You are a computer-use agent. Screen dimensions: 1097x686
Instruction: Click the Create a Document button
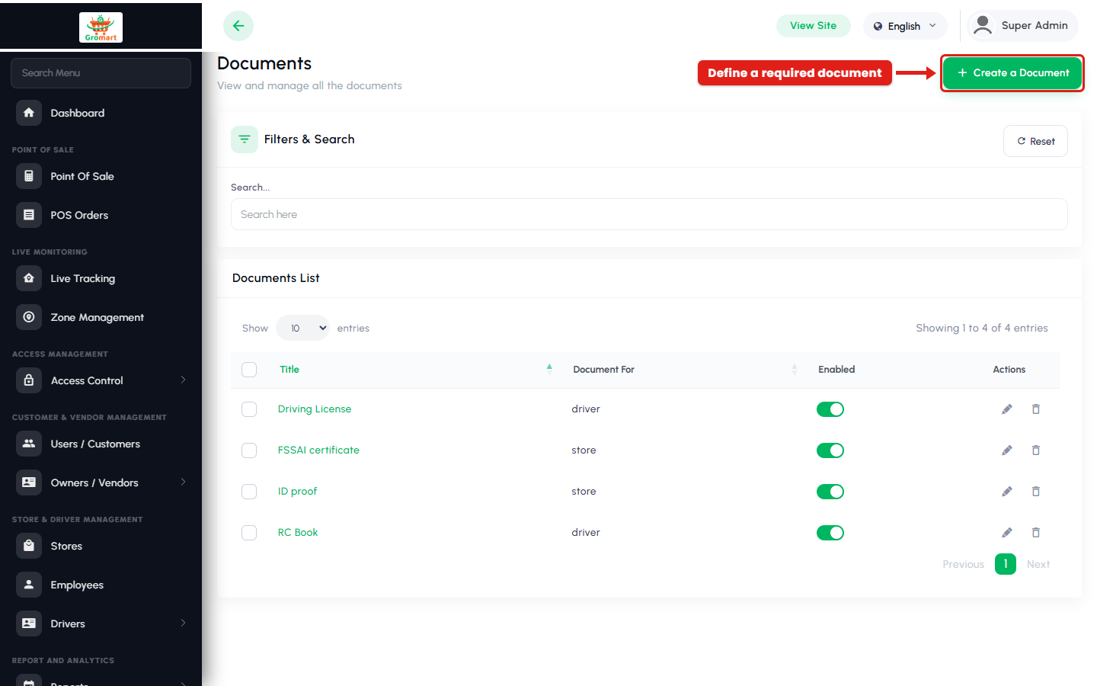coord(1012,73)
